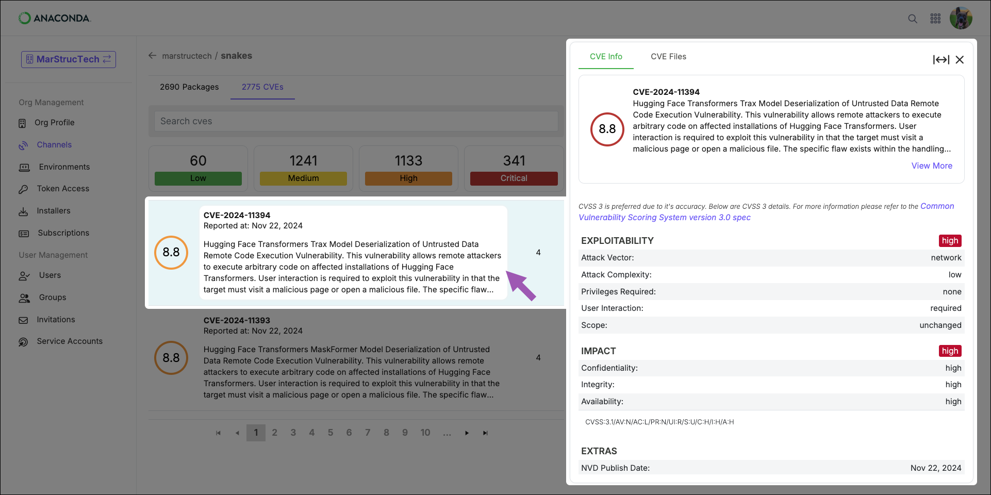Click the Token Access key icon

23,189
